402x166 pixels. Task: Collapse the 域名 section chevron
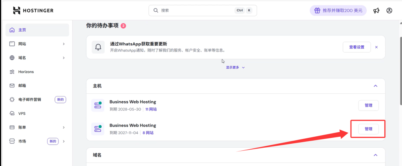point(375,155)
